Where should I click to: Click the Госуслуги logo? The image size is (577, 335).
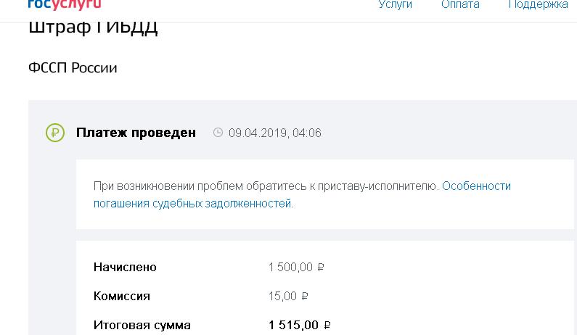pyautogui.click(x=64, y=4)
